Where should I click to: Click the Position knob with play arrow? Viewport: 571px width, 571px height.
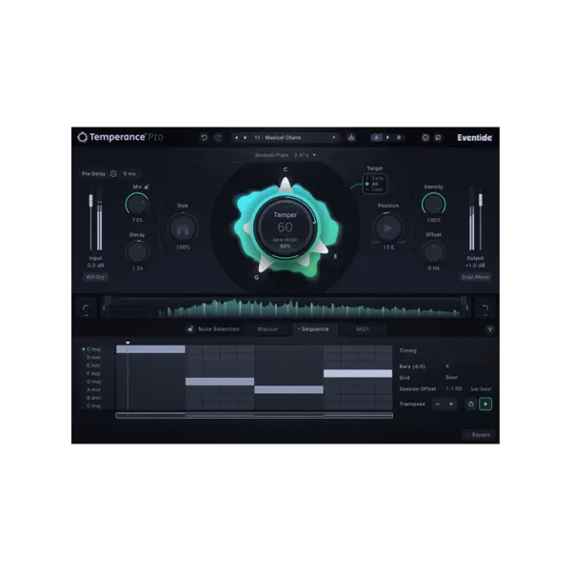click(x=388, y=228)
